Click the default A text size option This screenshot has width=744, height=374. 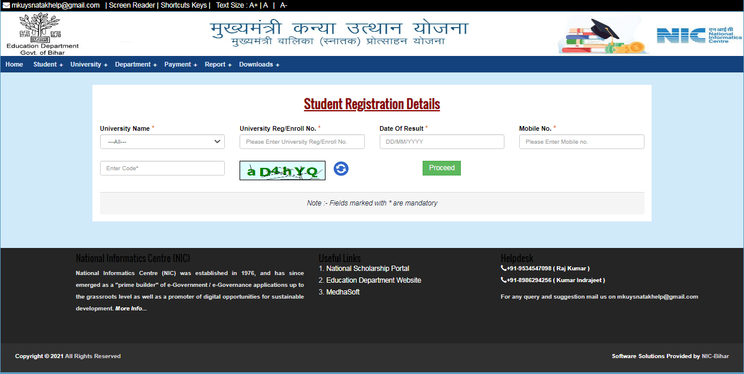pos(265,5)
